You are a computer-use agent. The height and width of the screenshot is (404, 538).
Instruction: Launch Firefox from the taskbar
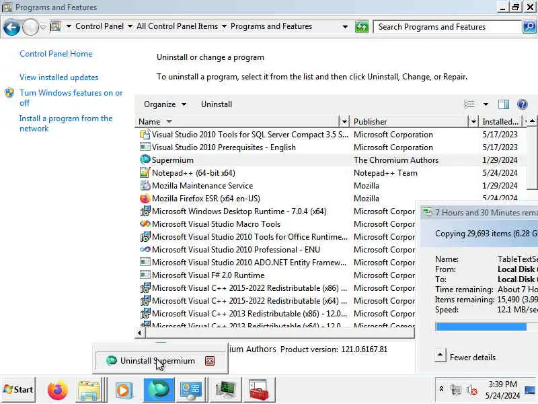[57, 391]
